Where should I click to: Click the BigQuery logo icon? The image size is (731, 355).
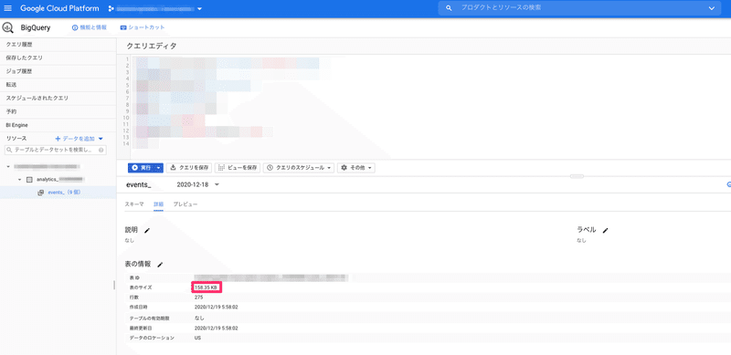click(x=8, y=27)
